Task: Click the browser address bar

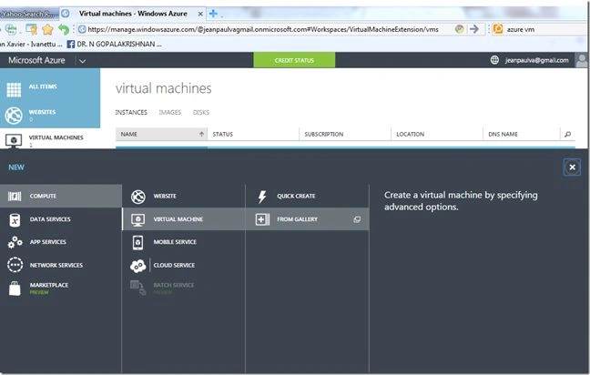Action: tap(263, 29)
